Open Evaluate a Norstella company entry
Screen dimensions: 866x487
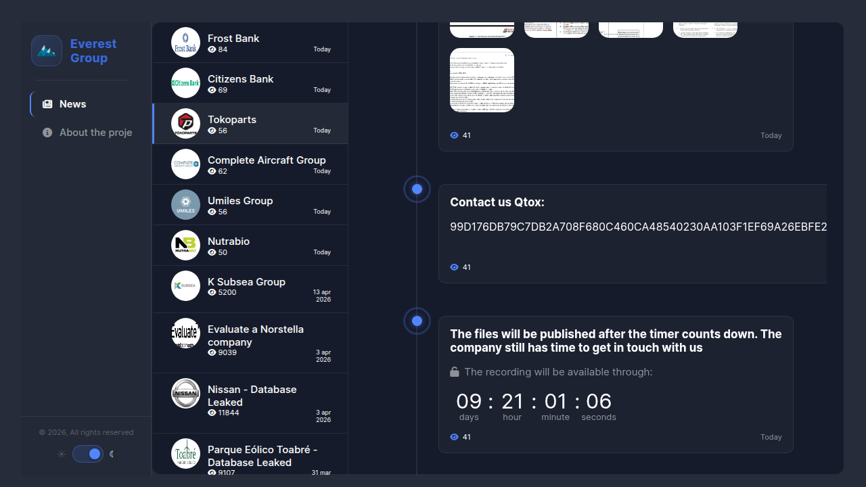coord(255,335)
